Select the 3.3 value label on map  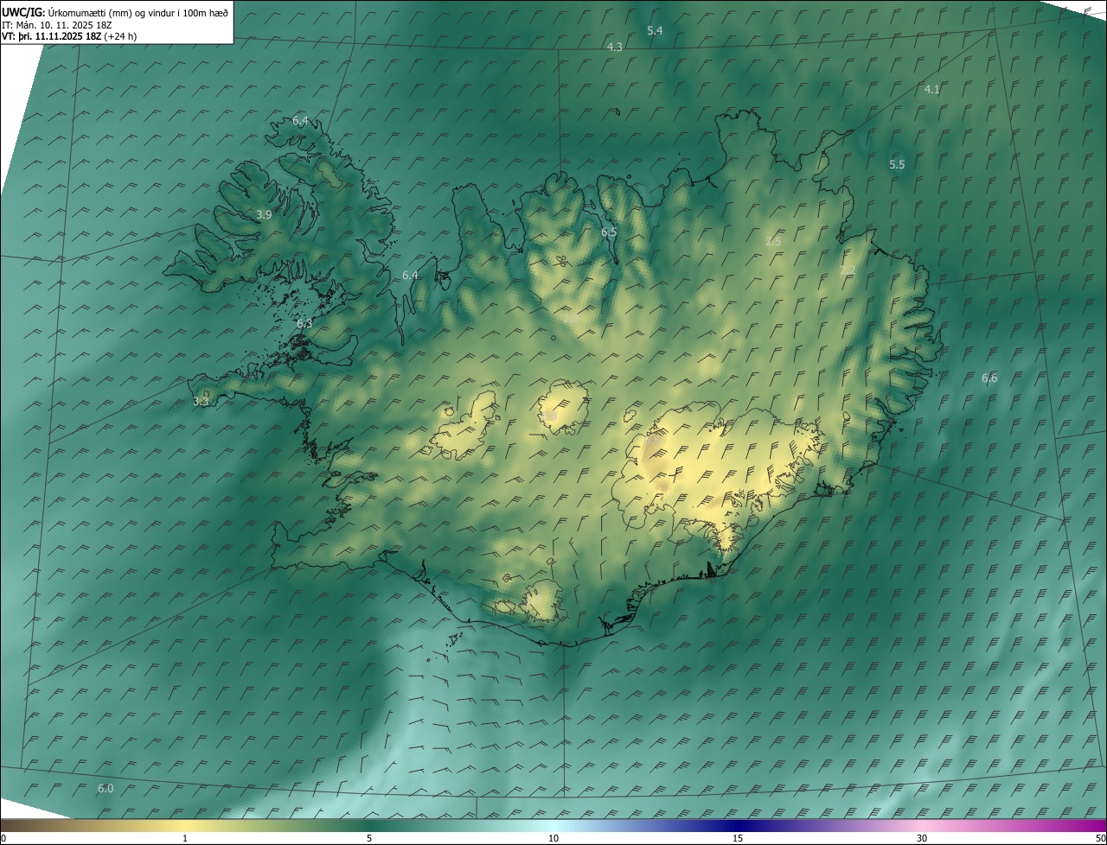tap(201, 401)
